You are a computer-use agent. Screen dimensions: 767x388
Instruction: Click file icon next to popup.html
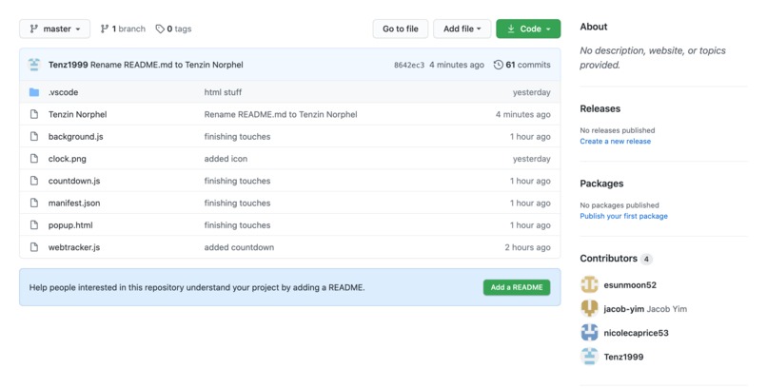pyautogui.click(x=33, y=224)
